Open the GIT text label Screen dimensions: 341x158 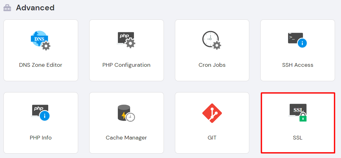coord(212,138)
